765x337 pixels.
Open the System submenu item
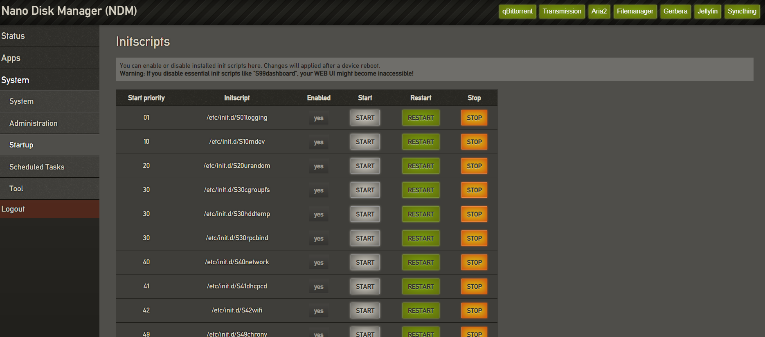click(x=49, y=101)
